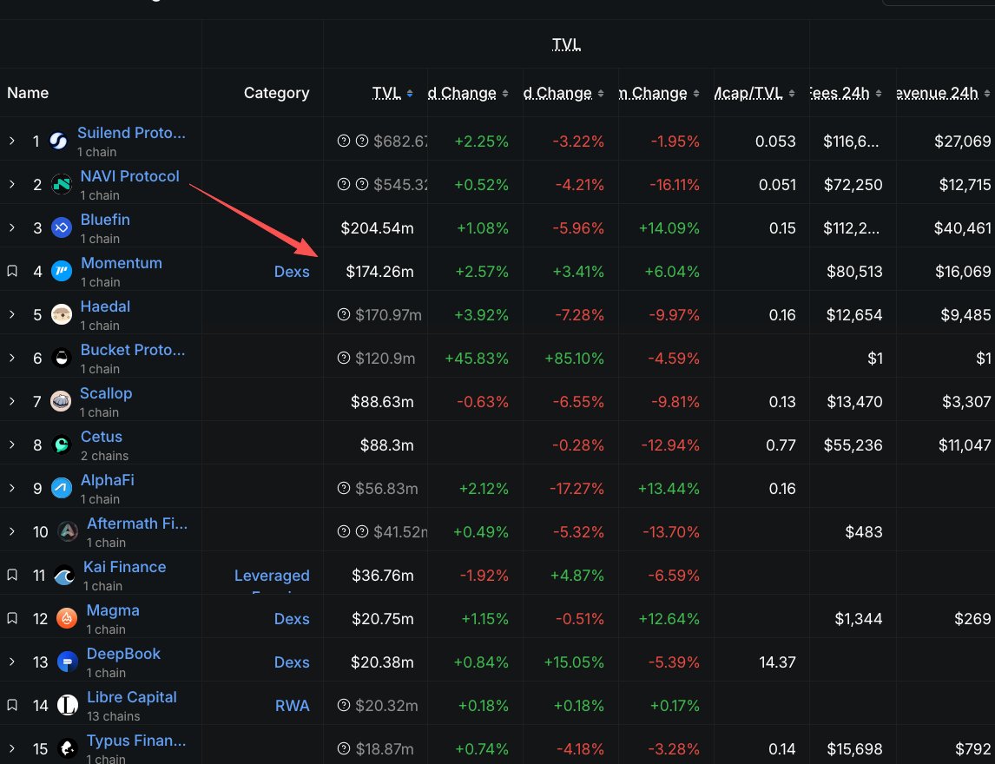Click the Momentum logo icon
Screen dimensions: 995x764
coord(62,272)
